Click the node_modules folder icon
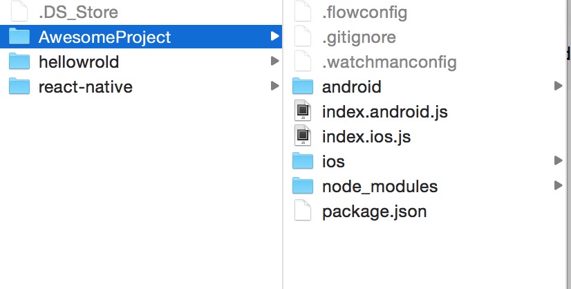The image size is (571, 289). point(303,185)
